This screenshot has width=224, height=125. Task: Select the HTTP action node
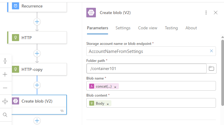(37, 38)
